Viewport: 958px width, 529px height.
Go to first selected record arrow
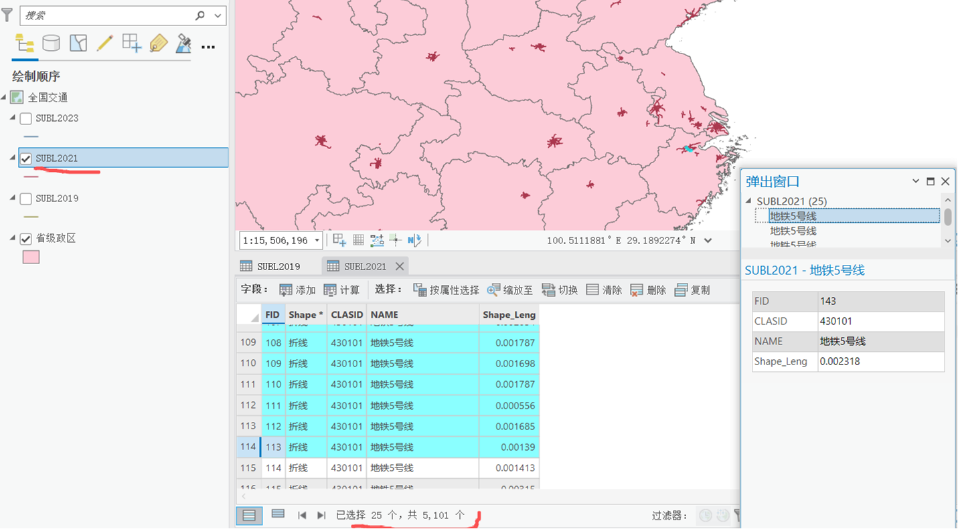click(302, 515)
